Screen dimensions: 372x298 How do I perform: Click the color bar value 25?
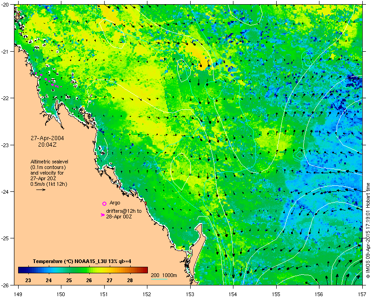(x=69, y=280)
